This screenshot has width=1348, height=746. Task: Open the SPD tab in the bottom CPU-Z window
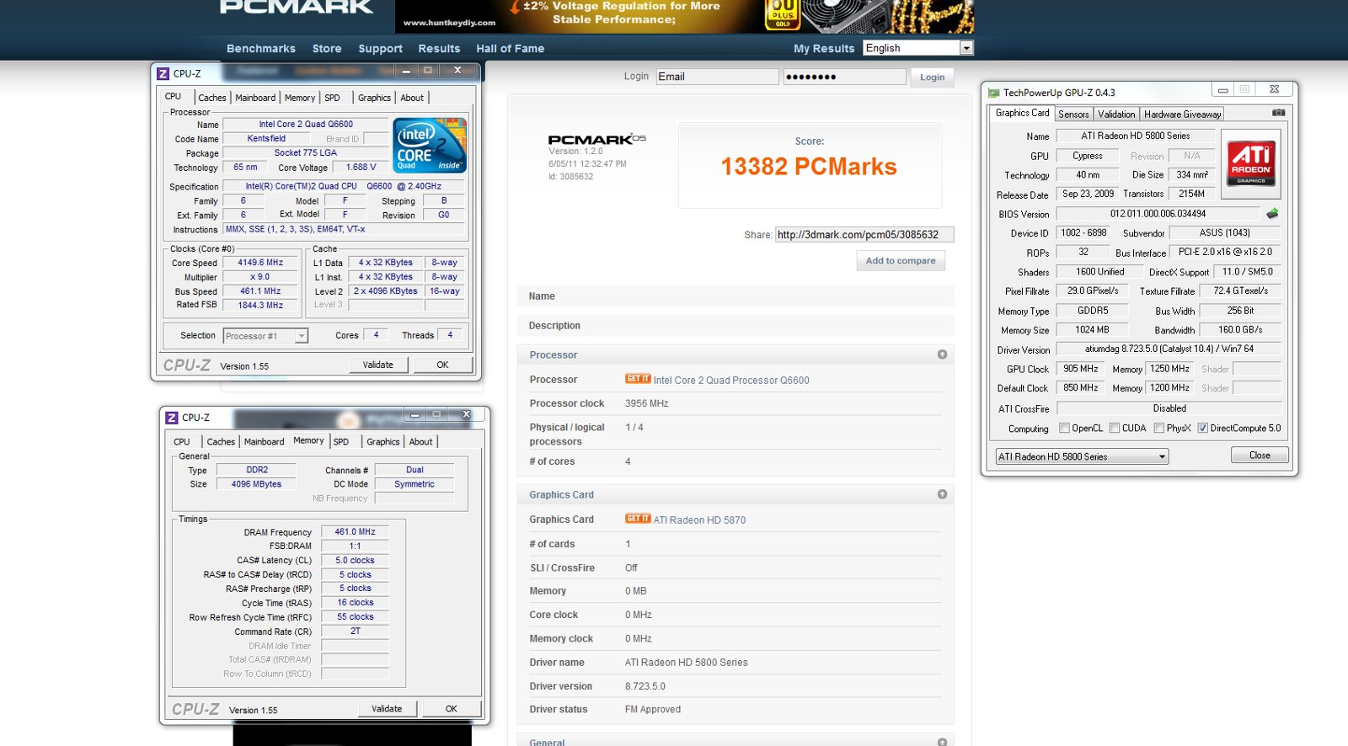click(341, 441)
